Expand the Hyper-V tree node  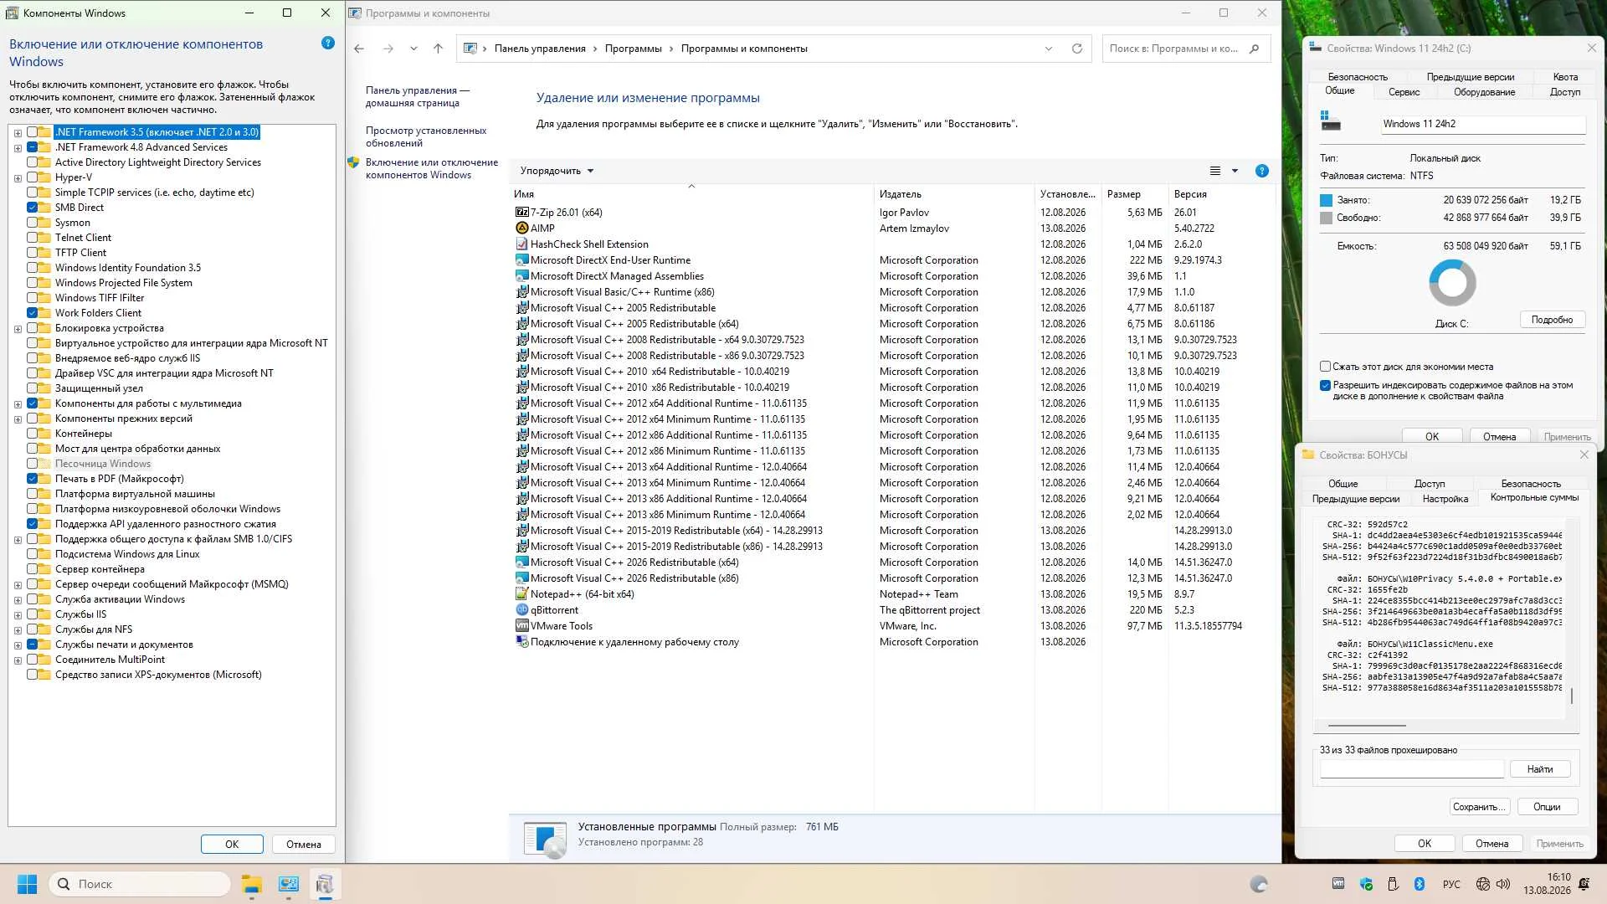18,177
